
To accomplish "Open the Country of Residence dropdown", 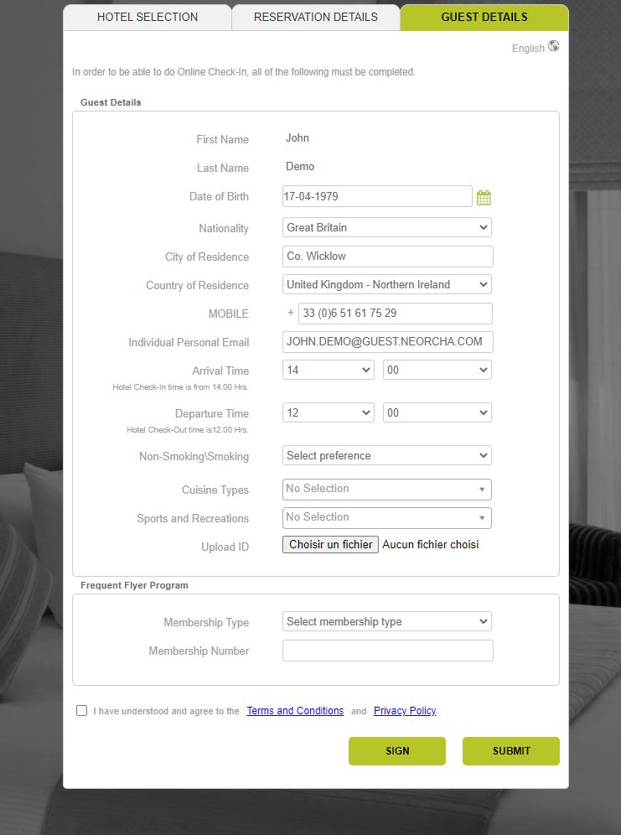I will tap(386, 285).
